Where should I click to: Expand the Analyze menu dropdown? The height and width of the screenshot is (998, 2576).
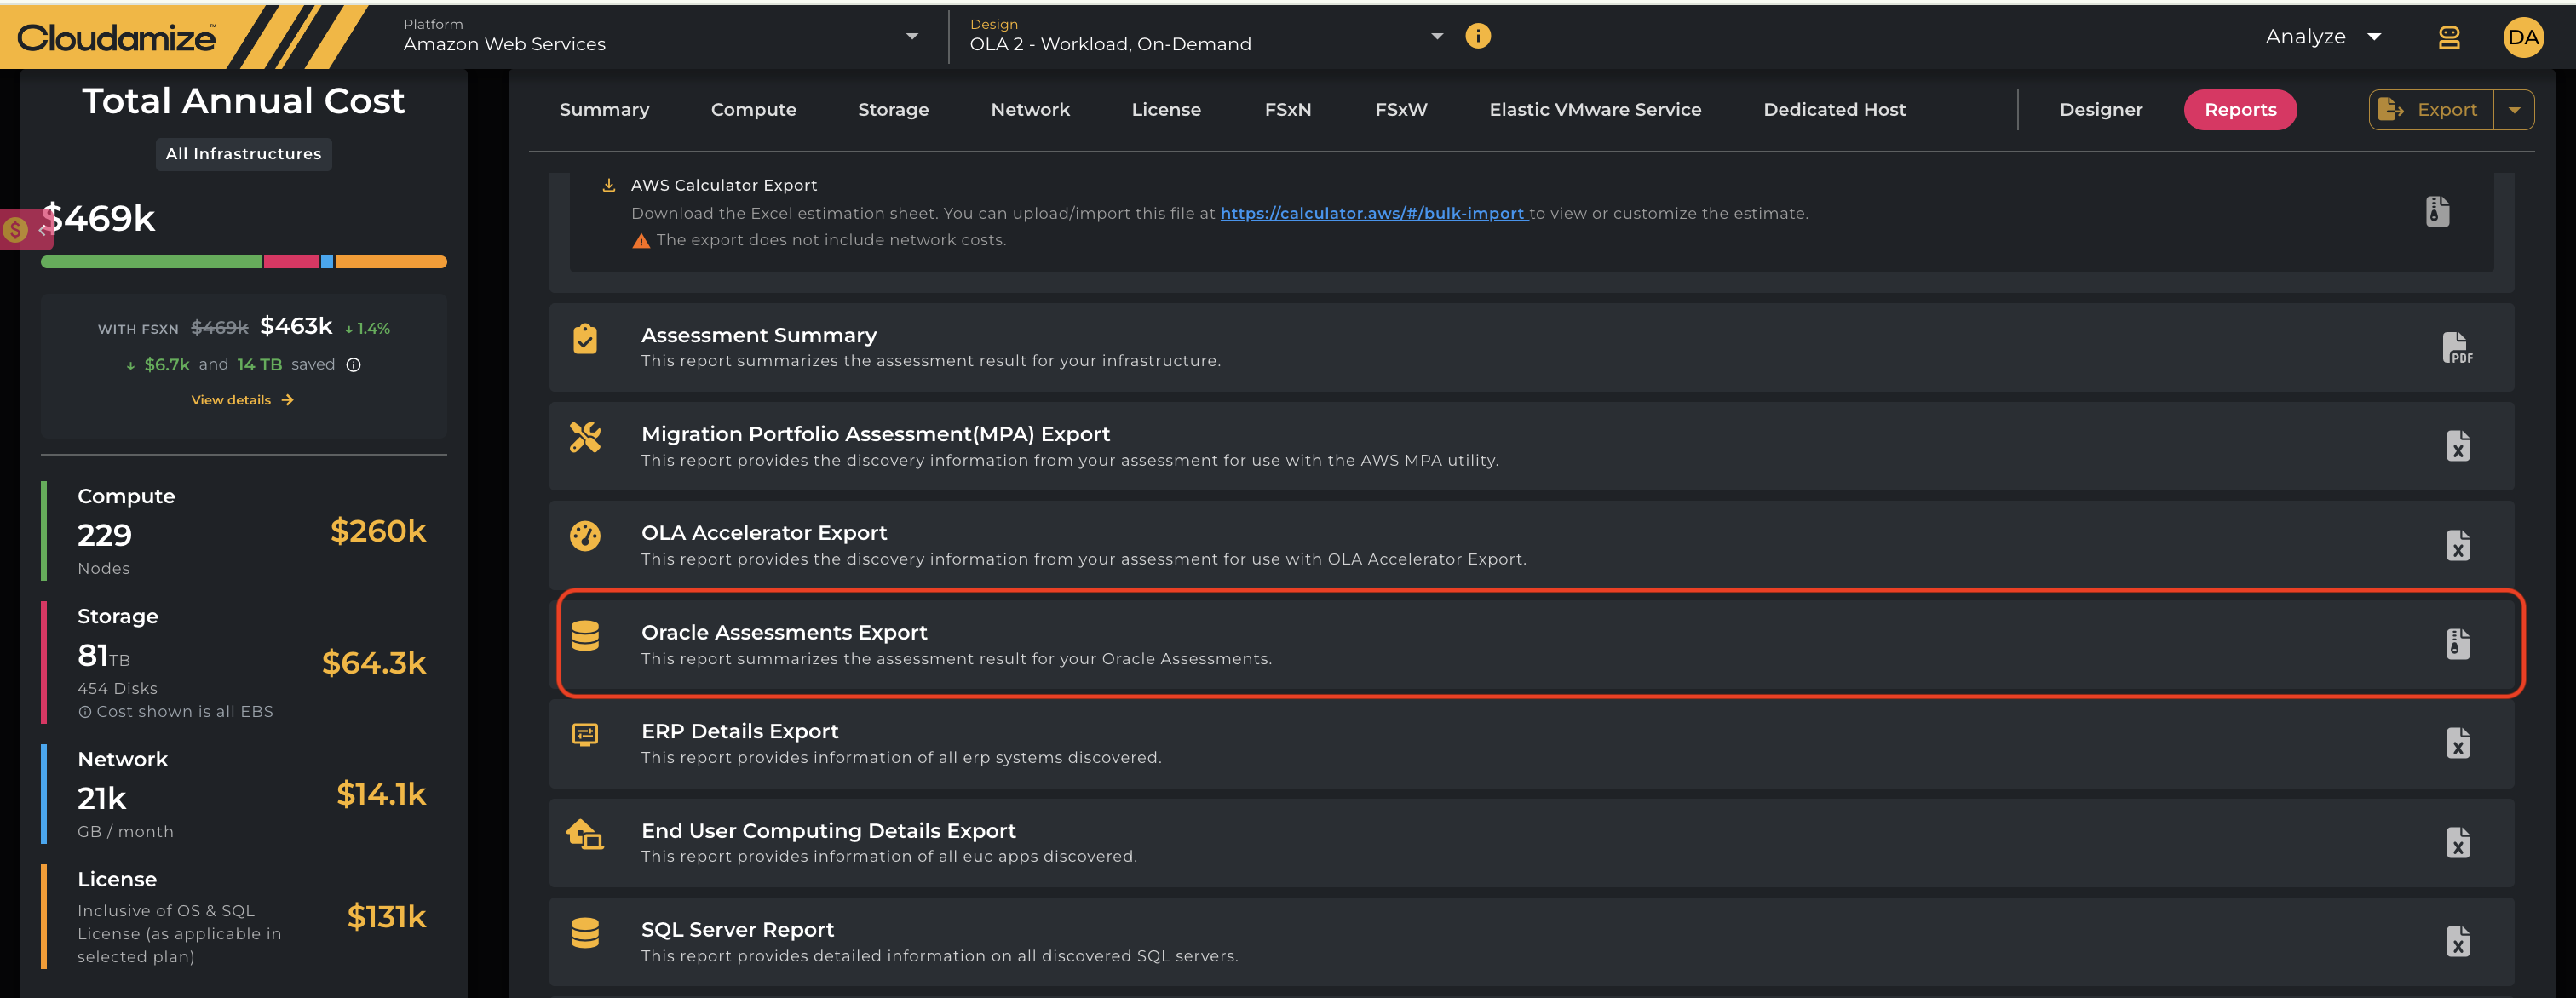pyautogui.click(x=2322, y=37)
